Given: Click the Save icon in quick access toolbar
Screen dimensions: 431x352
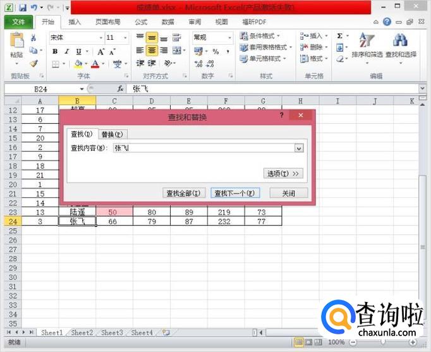Looking at the screenshot, I should click(23, 8).
